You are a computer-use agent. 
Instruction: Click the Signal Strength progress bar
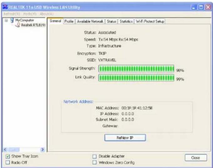tap(136, 69)
